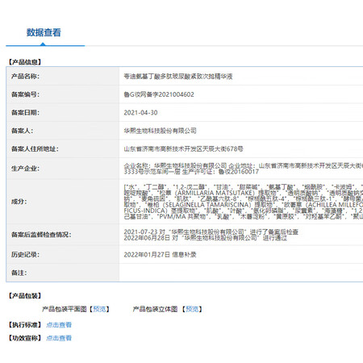Click the 【功效宣称】 label
This screenshot has width=363, height=363.
25,338
